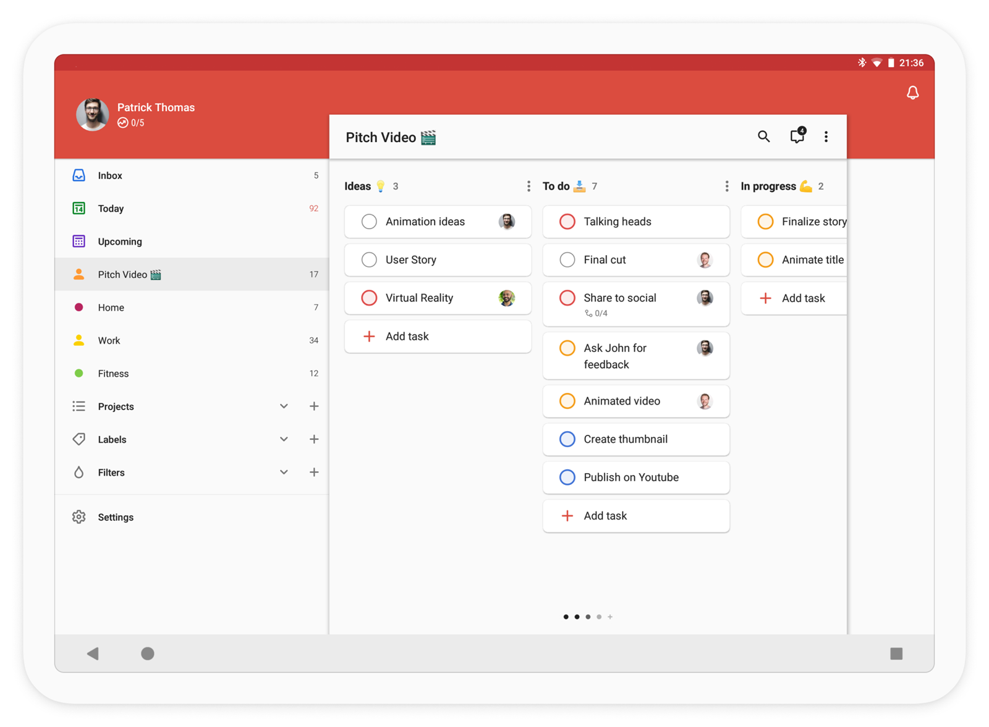Open Home project in sidebar
The image size is (989, 727).
tap(192, 307)
